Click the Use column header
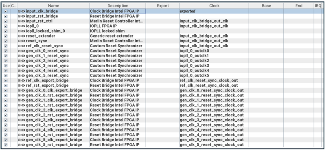Screen dimensions: 326x151 [x=6, y=6]
